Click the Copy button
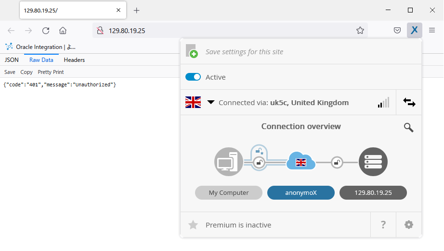 tap(26, 72)
